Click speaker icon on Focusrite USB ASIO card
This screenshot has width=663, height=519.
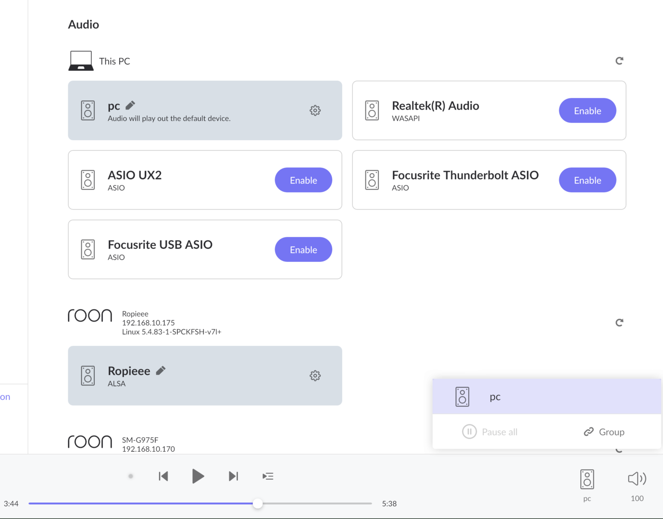tap(88, 249)
